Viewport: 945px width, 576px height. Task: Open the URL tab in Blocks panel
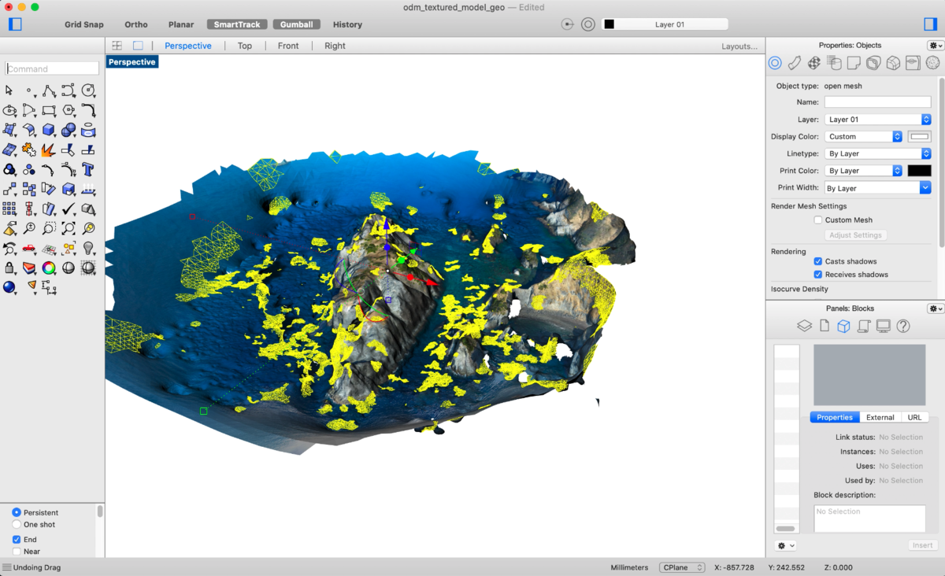pyautogui.click(x=914, y=417)
